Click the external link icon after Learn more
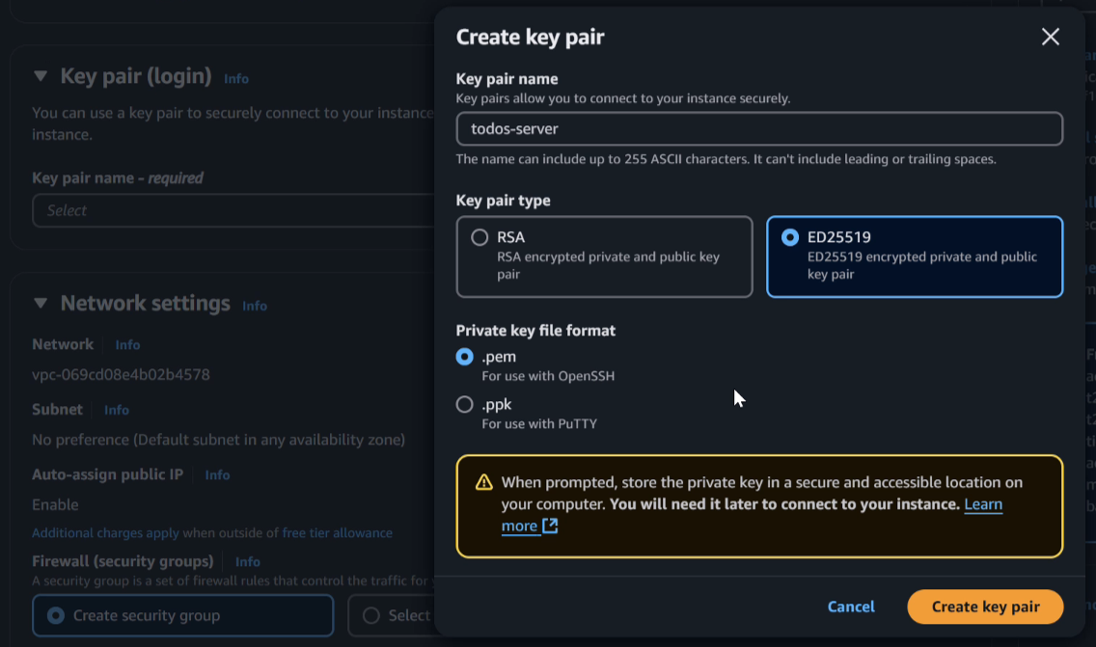The height and width of the screenshot is (647, 1096). coord(550,526)
